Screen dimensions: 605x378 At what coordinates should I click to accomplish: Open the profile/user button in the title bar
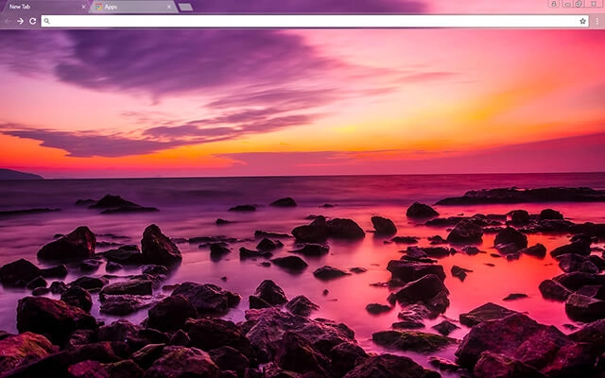click(554, 4)
